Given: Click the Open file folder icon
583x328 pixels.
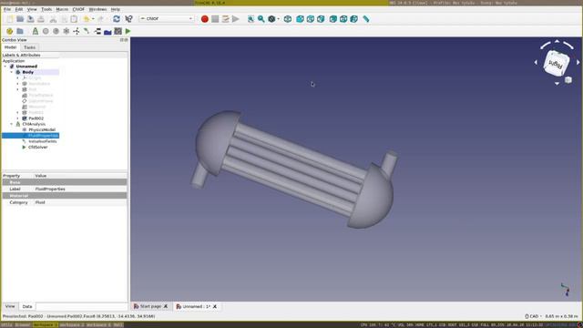Looking at the screenshot, I should point(20,19).
